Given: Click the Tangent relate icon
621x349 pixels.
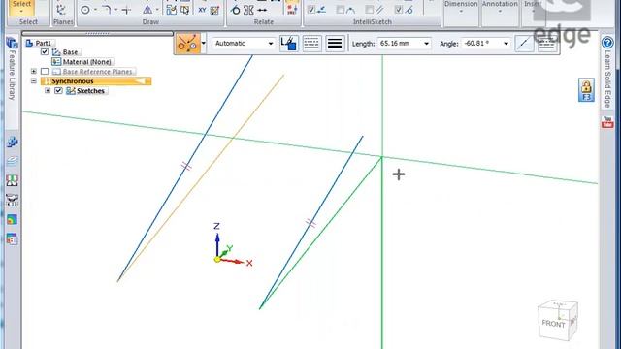Looking at the screenshot, I should coord(235,10).
